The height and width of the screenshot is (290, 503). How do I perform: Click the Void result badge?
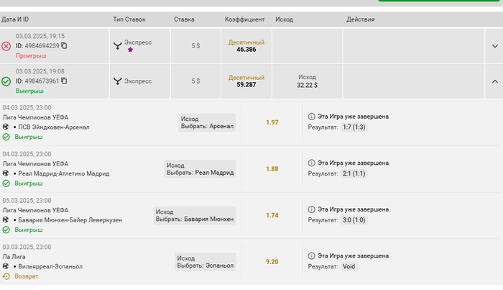(x=349, y=266)
